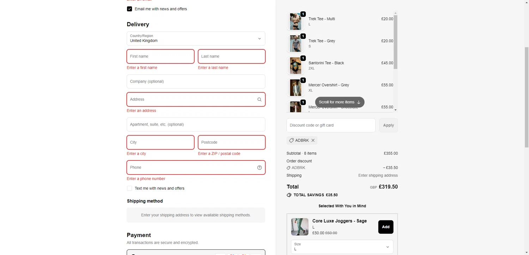This screenshot has width=529, height=255.
Task: Focus the First name field
Action: [x=160, y=56]
